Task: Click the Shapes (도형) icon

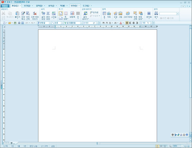Action: pyautogui.click(x=116, y=13)
